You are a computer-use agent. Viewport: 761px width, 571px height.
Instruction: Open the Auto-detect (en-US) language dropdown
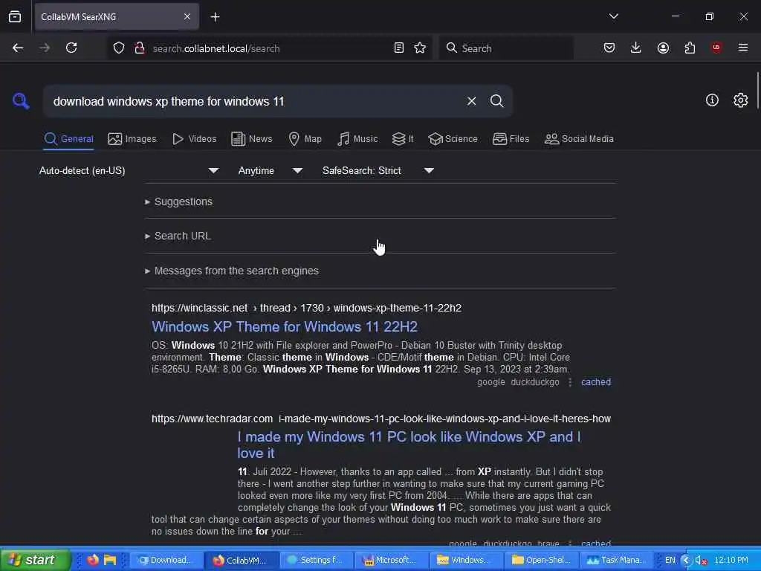pyautogui.click(x=129, y=170)
